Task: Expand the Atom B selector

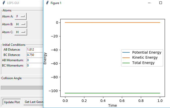Action: coord(21,24)
